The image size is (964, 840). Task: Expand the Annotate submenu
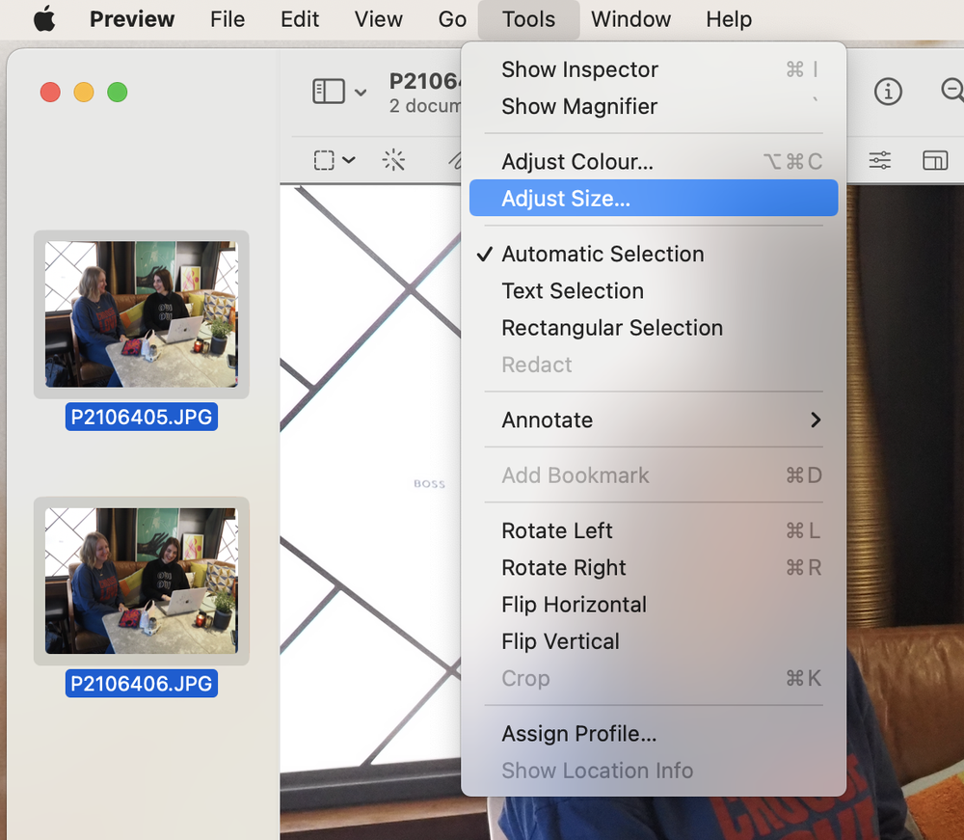pyautogui.click(x=654, y=420)
